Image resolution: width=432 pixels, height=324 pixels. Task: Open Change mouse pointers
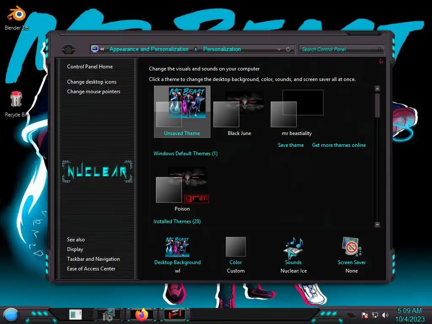(x=94, y=92)
